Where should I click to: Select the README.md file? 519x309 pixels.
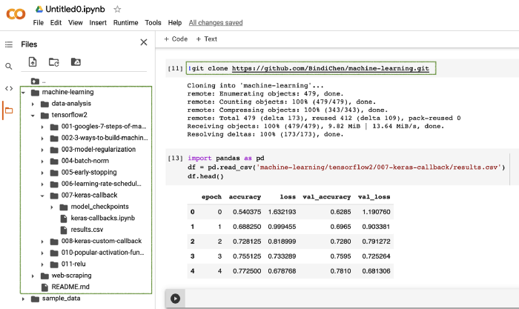click(70, 287)
